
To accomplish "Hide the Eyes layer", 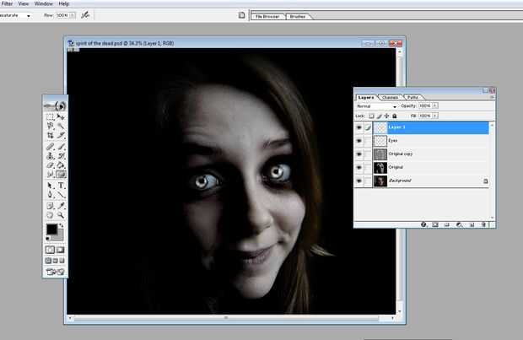I will click(359, 142).
